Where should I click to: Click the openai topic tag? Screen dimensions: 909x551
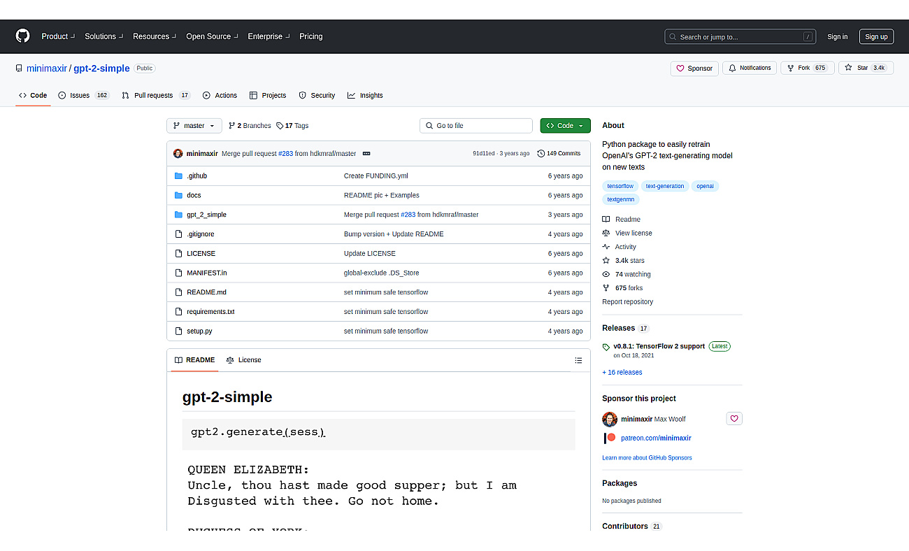tap(706, 186)
